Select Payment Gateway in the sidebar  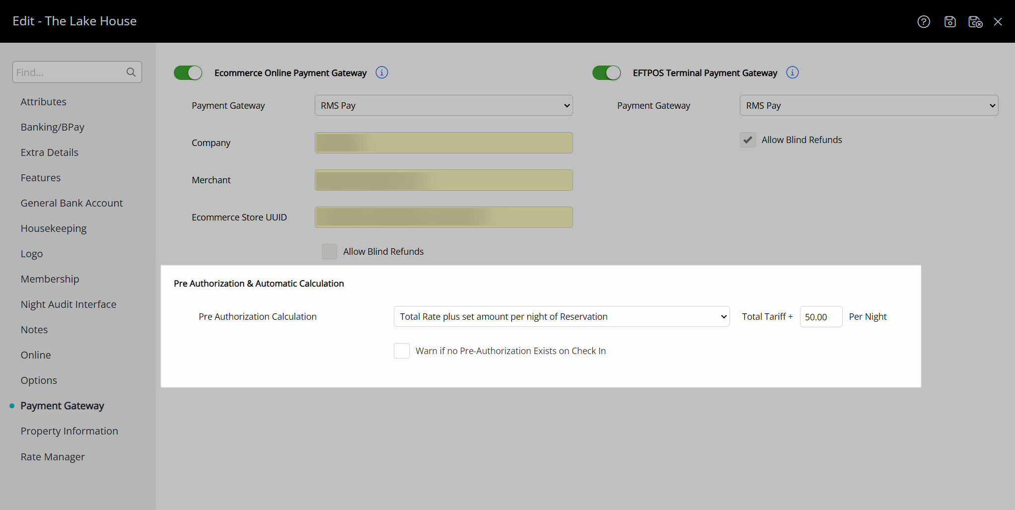62,405
